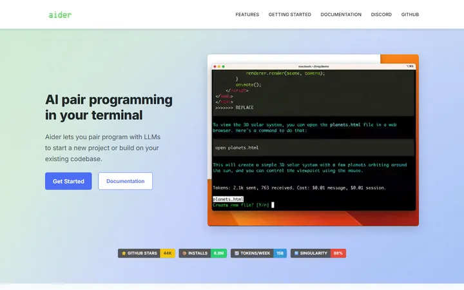Click the Singularity badge icon

(296, 253)
